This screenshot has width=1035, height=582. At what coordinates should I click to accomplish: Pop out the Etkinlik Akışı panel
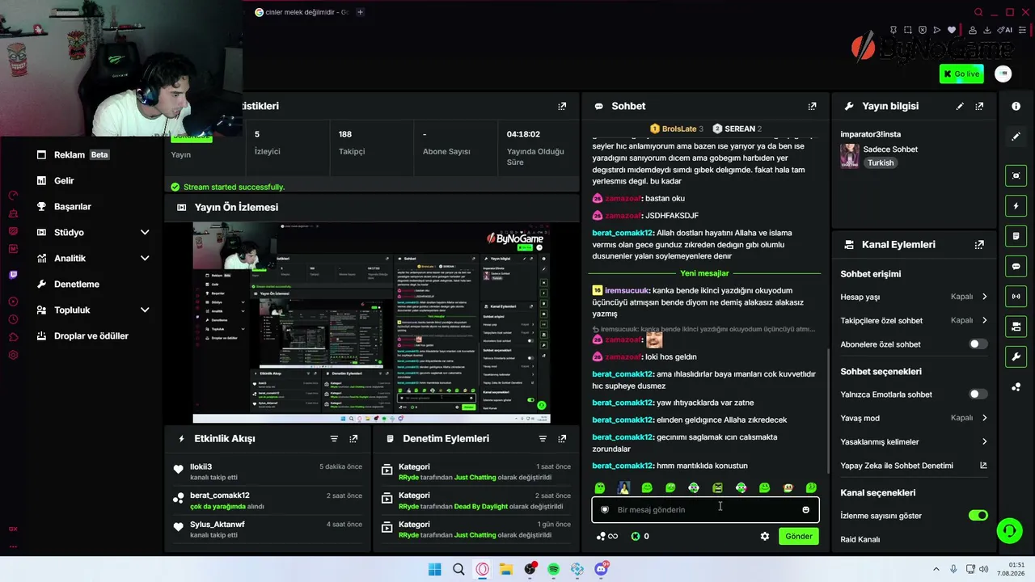click(x=353, y=438)
